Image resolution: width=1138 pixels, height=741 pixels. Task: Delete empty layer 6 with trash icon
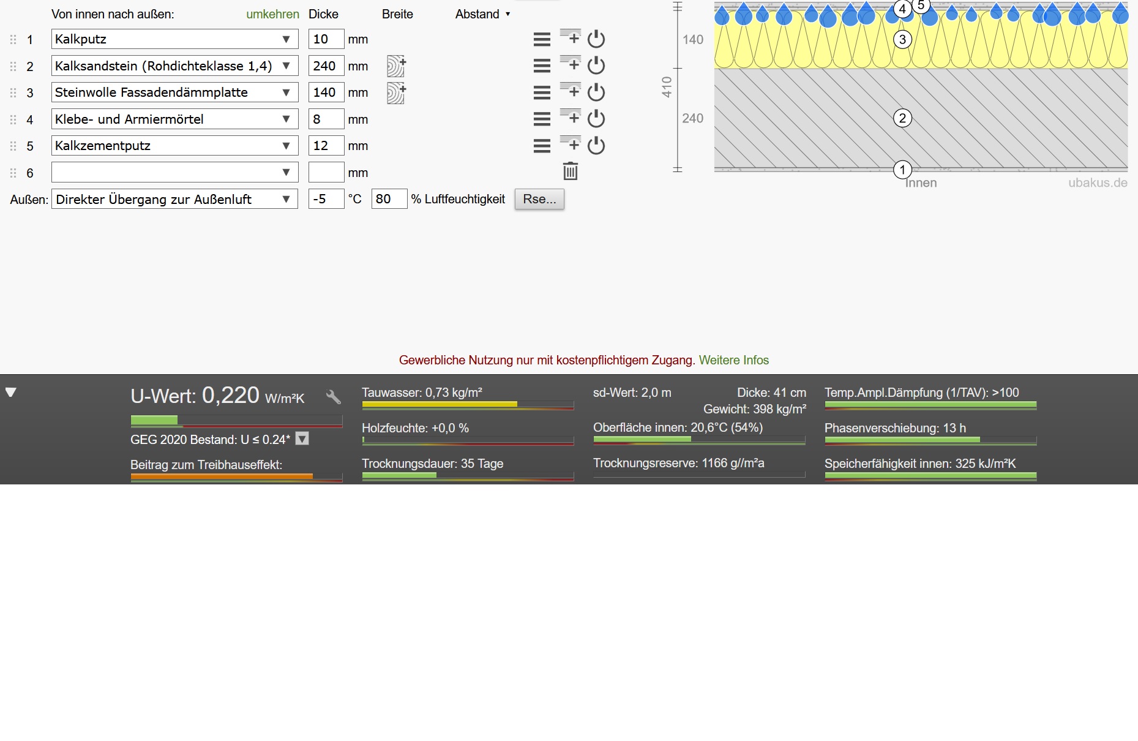coord(570,171)
